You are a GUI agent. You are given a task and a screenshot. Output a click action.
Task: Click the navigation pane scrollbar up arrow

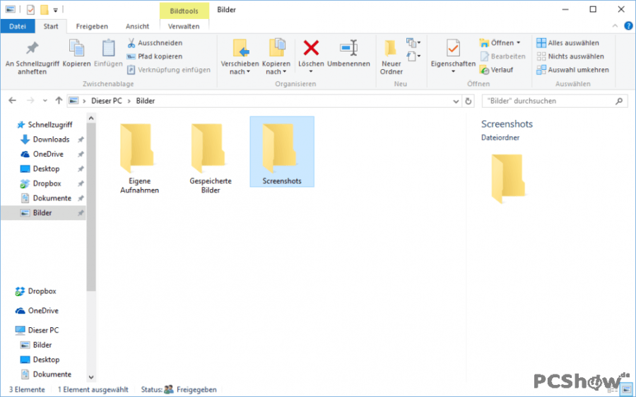tap(91, 118)
